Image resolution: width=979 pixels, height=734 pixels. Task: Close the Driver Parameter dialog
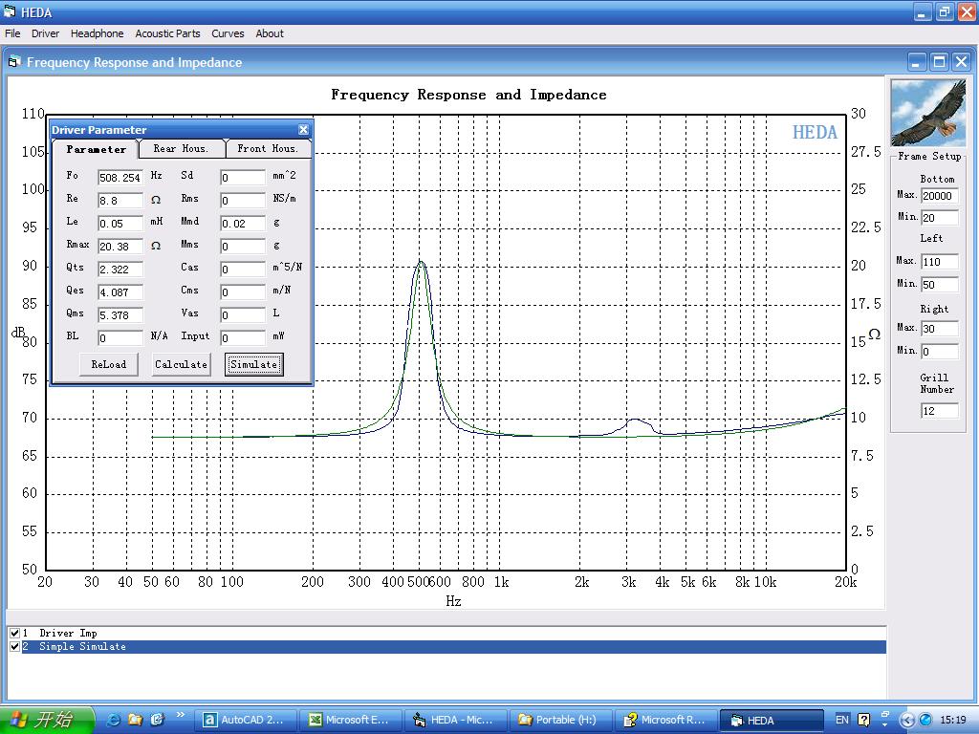(303, 130)
